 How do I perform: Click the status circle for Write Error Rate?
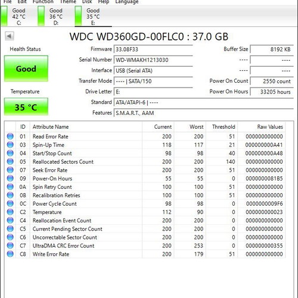coord(10,254)
